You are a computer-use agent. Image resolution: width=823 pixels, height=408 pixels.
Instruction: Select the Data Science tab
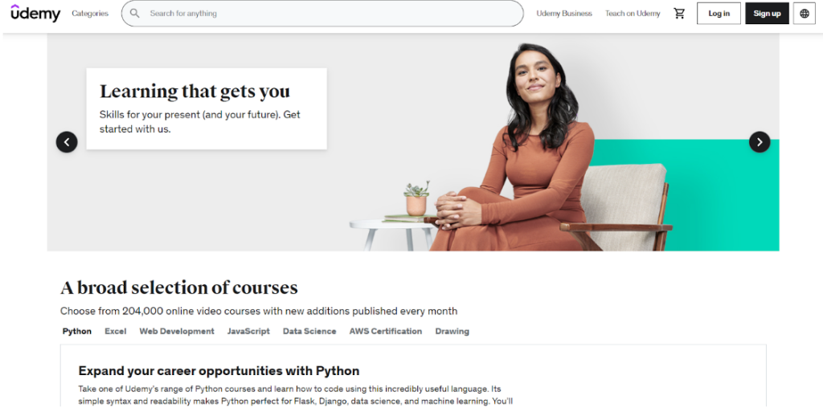tap(309, 332)
